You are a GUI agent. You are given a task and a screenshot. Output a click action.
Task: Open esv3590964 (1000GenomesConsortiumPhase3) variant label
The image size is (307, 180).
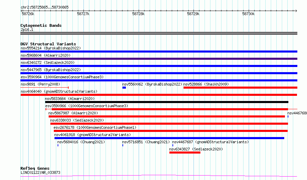point(62,77)
